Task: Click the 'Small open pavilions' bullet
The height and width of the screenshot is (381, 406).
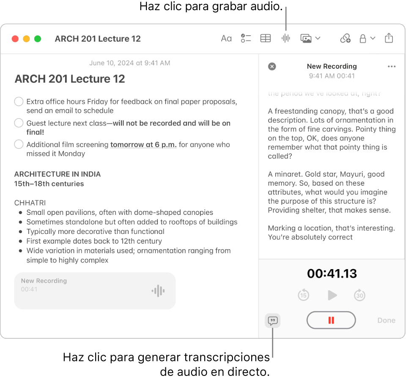Action: point(120,212)
